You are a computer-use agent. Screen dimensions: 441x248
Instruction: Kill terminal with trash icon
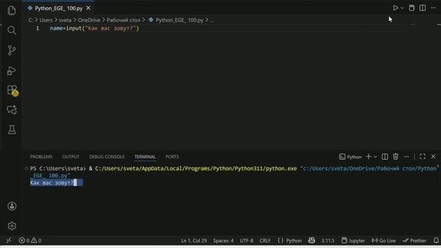pos(396,156)
